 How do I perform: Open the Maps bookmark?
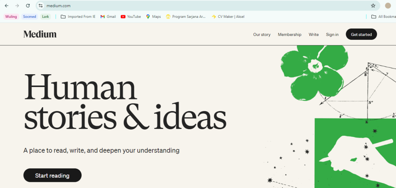(153, 17)
